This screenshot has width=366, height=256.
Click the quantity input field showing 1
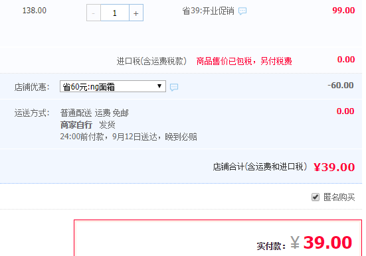[115, 13]
